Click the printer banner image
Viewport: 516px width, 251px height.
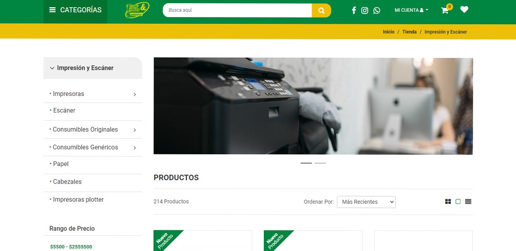313,106
